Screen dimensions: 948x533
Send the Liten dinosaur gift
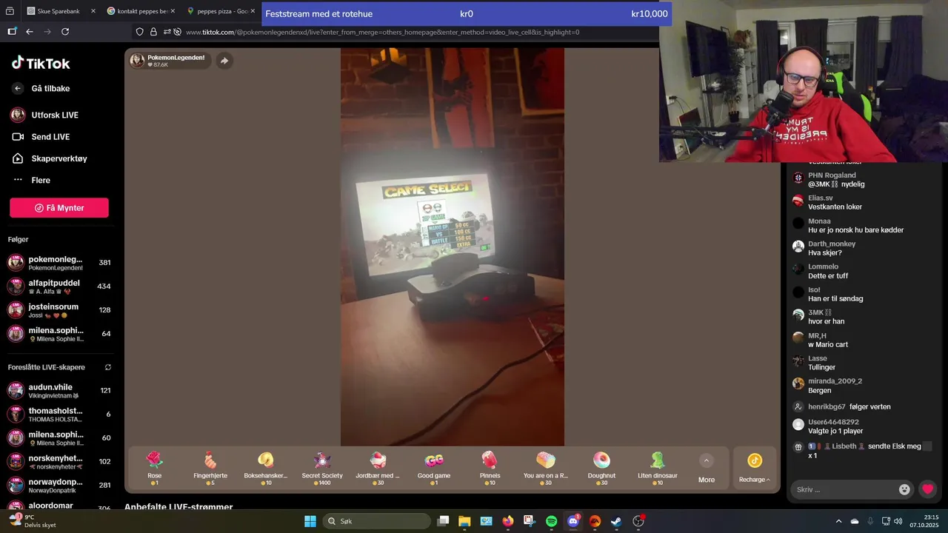click(658, 468)
